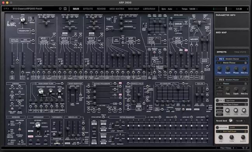Toggle FX 3 power button
This screenshot has height=152, width=252.
click(x=217, y=101)
